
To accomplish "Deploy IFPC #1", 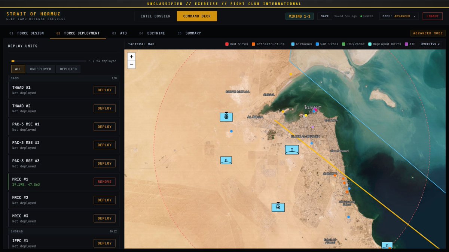I will click(105, 243).
